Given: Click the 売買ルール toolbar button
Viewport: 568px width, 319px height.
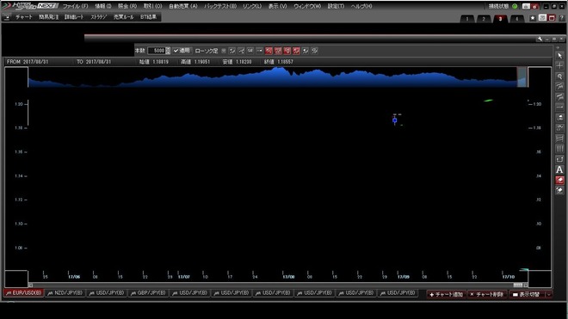Looking at the screenshot, I should tap(124, 17).
